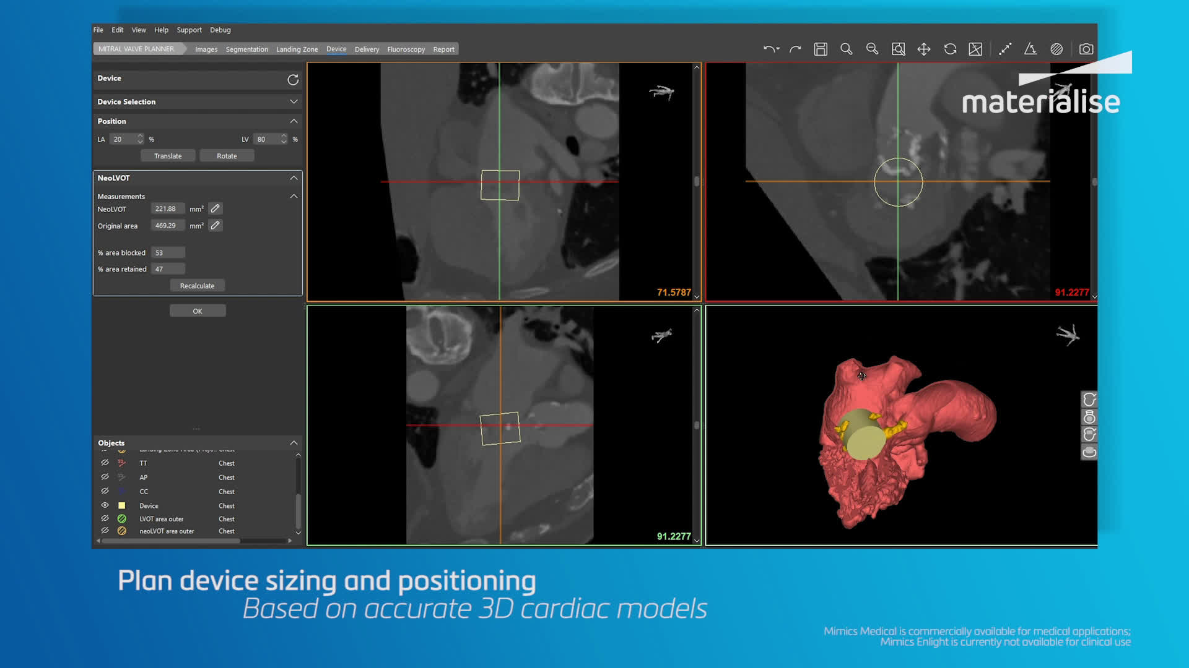Expand the Device Selection section

pyautogui.click(x=294, y=101)
